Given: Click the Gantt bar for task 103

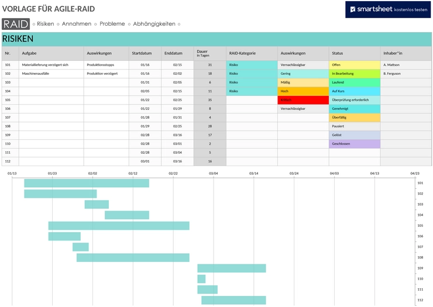Looking at the screenshot, I should pos(97,204).
